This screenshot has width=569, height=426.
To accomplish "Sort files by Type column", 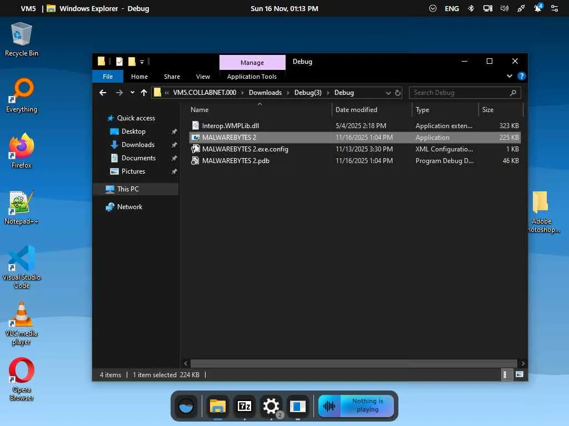I will pyautogui.click(x=445, y=110).
